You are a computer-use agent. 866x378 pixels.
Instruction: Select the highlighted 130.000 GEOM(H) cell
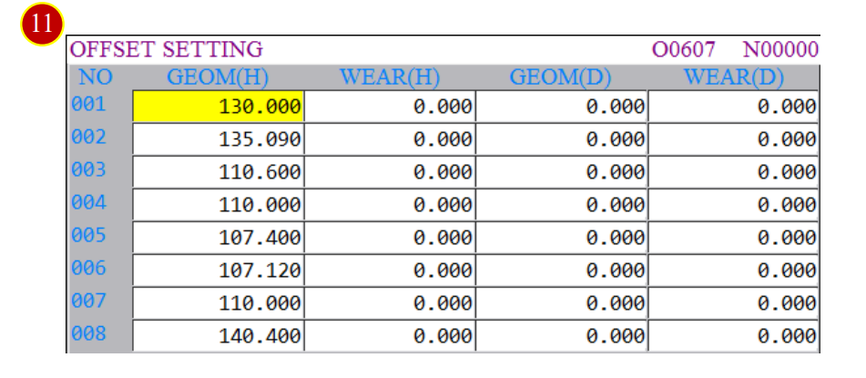pyautogui.click(x=219, y=106)
